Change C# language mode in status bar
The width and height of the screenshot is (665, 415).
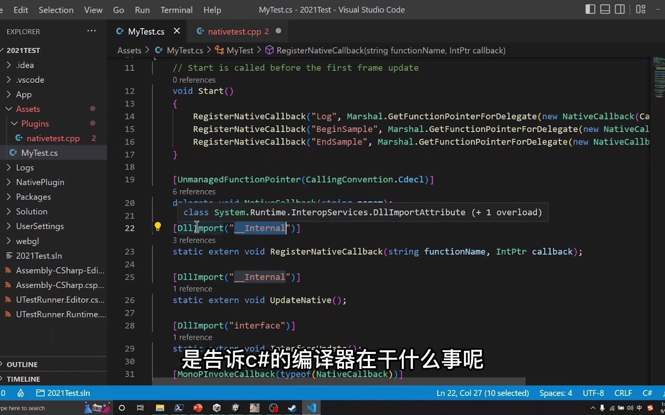coord(647,393)
